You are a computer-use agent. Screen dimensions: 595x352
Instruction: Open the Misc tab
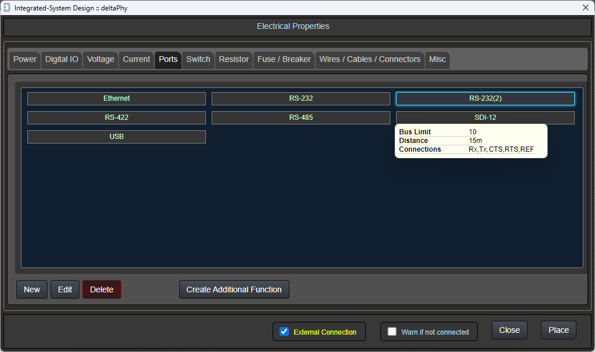click(437, 60)
